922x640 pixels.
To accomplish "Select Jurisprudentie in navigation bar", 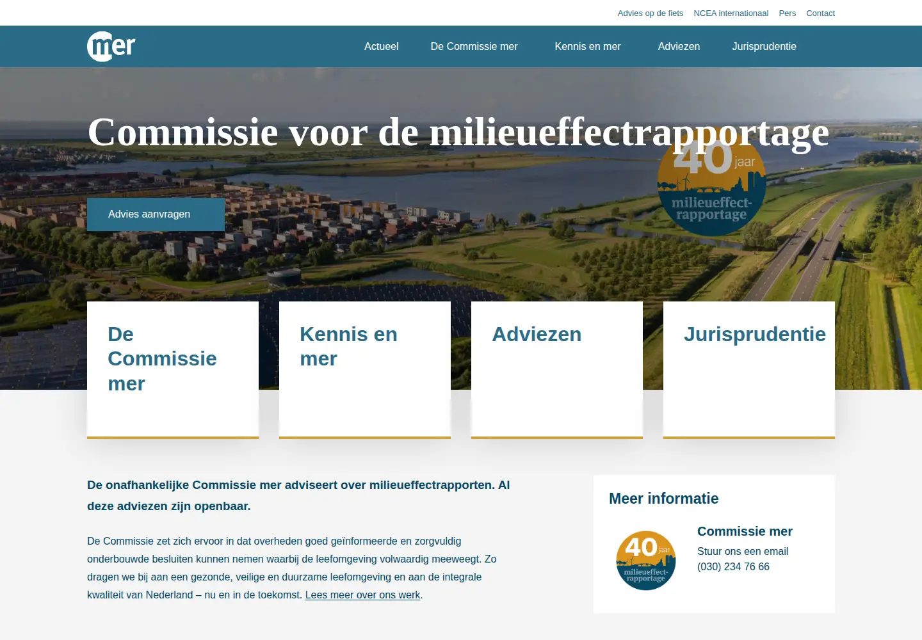I will [x=764, y=46].
